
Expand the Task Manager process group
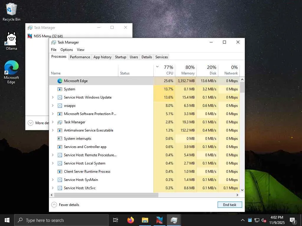coord(53,122)
